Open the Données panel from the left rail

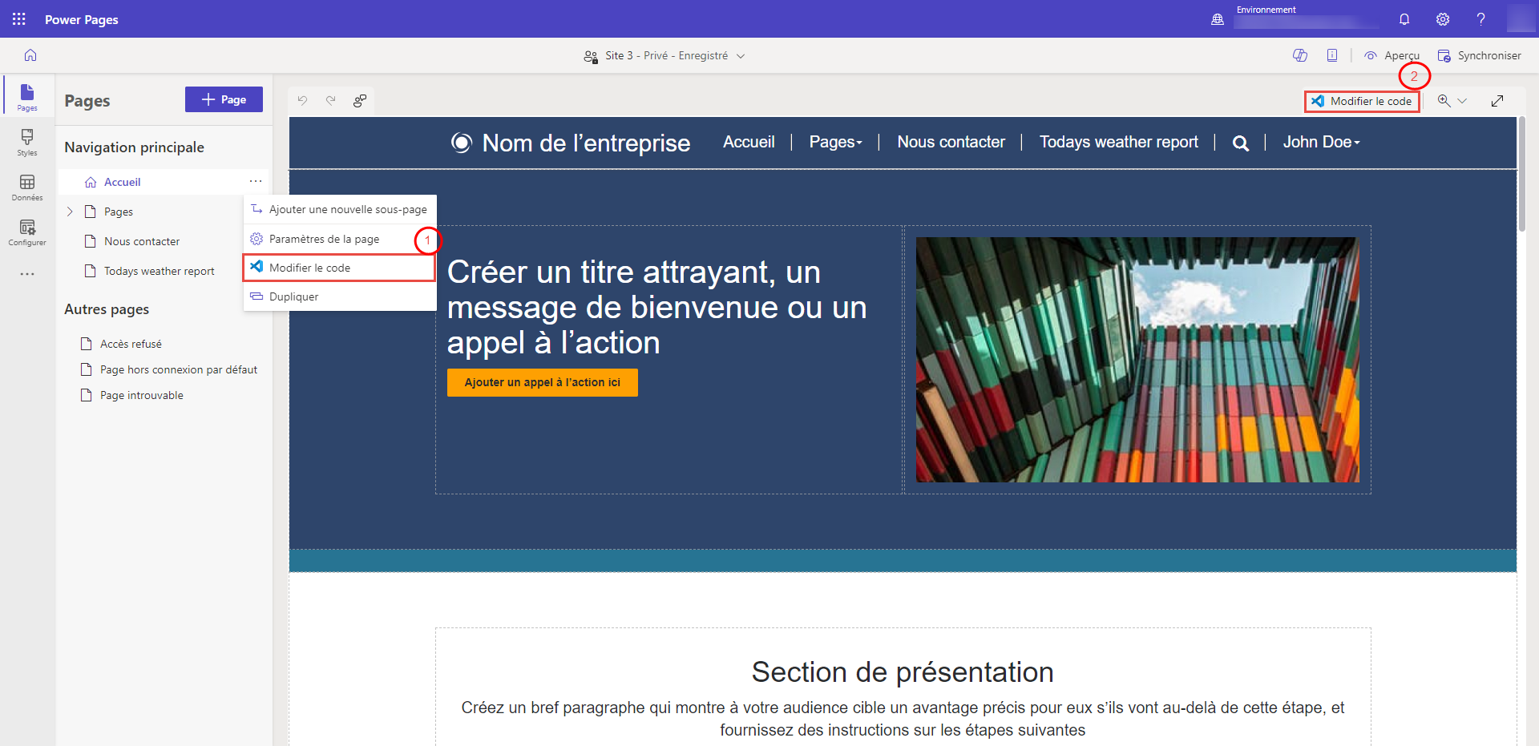[x=26, y=186]
